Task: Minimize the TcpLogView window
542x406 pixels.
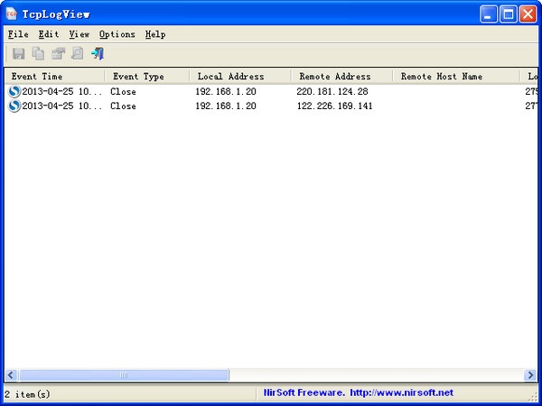Action: (x=489, y=14)
